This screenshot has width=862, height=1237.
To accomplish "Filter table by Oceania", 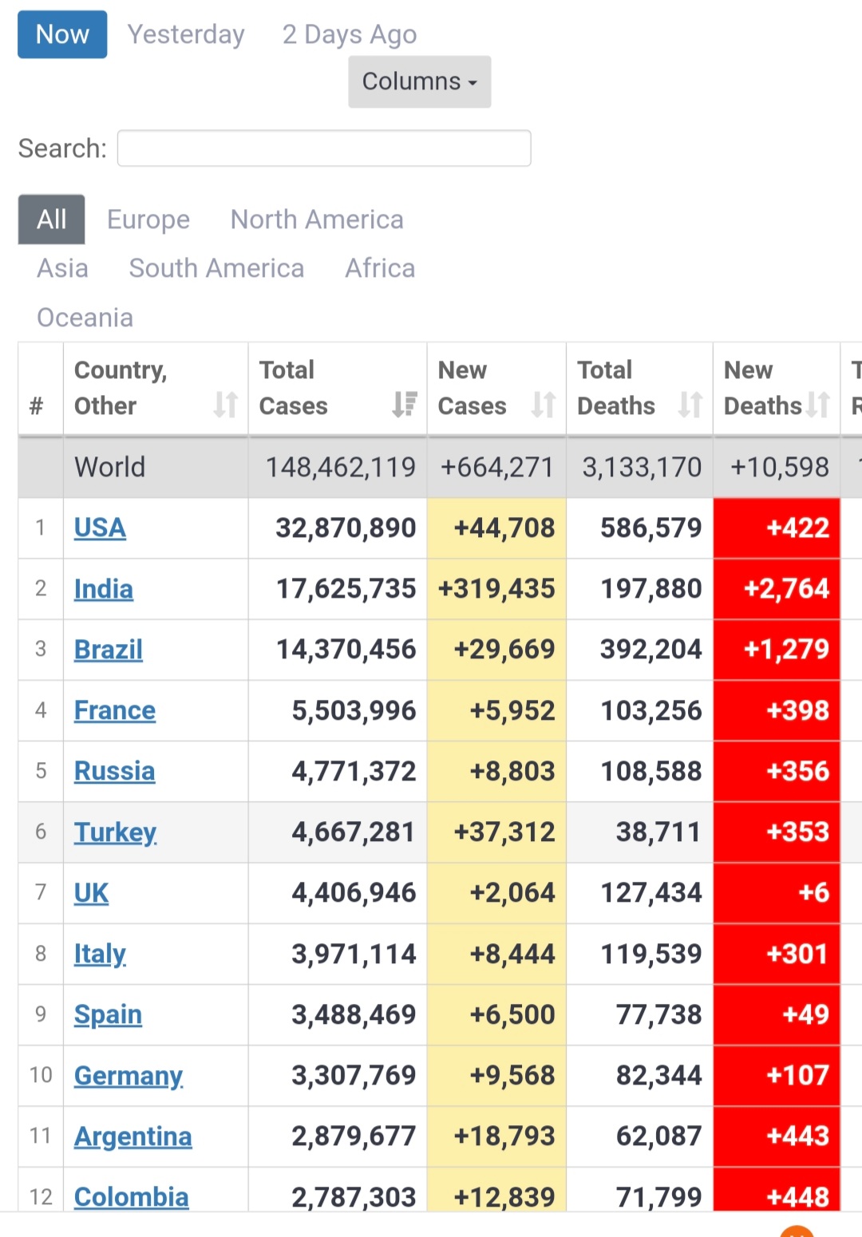I will 85,318.
